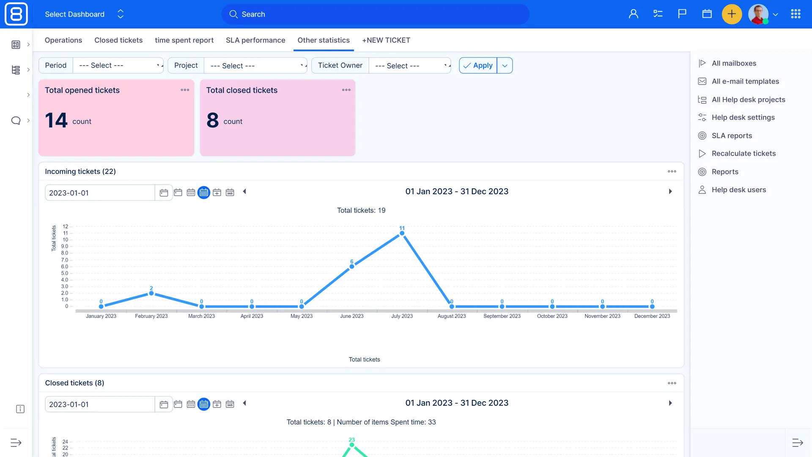Open the task checklist icon in header

[658, 14]
